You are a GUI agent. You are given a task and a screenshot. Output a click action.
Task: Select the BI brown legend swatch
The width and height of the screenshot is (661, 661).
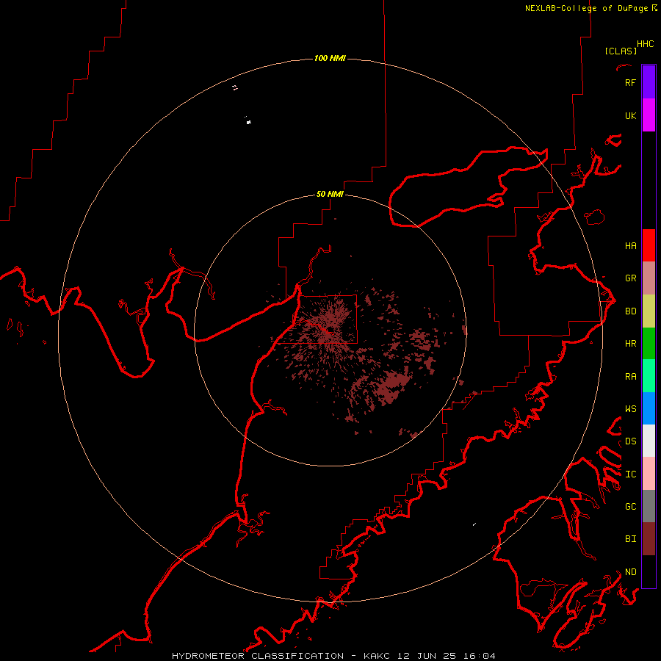point(649,538)
